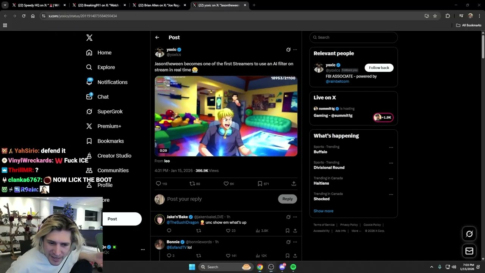Open Chat in X sidebar
Viewport: 485px width, 273px height.
pyautogui.click(x=97, y=97)
